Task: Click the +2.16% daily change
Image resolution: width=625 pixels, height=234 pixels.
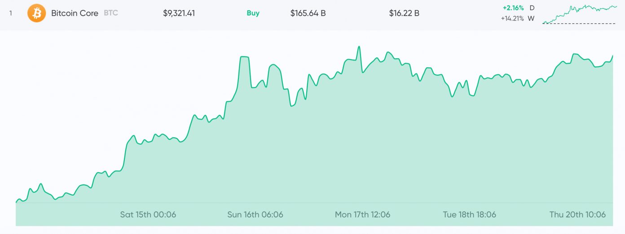Action: [513, 8]
